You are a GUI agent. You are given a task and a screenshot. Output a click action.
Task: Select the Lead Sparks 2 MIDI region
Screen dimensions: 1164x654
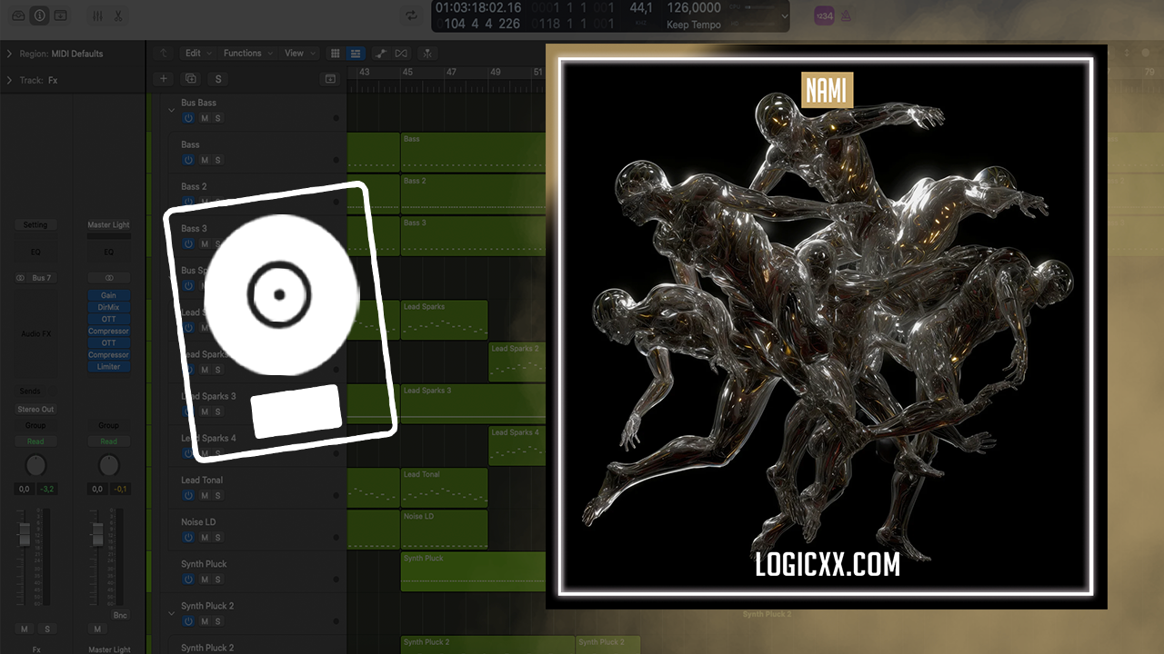click(517, 362)
